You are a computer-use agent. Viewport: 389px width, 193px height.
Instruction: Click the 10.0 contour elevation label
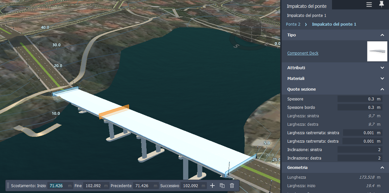pos(56,113)
